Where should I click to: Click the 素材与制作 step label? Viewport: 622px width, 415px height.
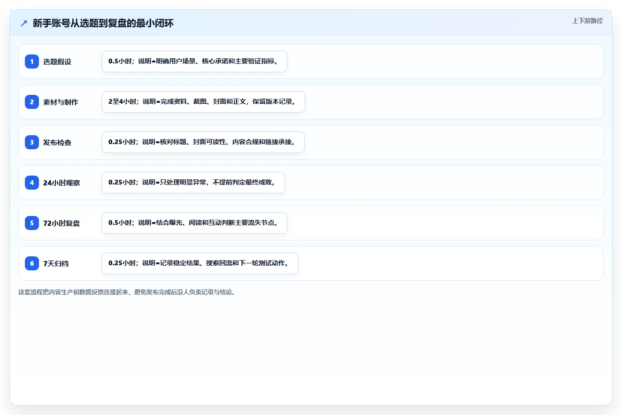coord(61,102)
